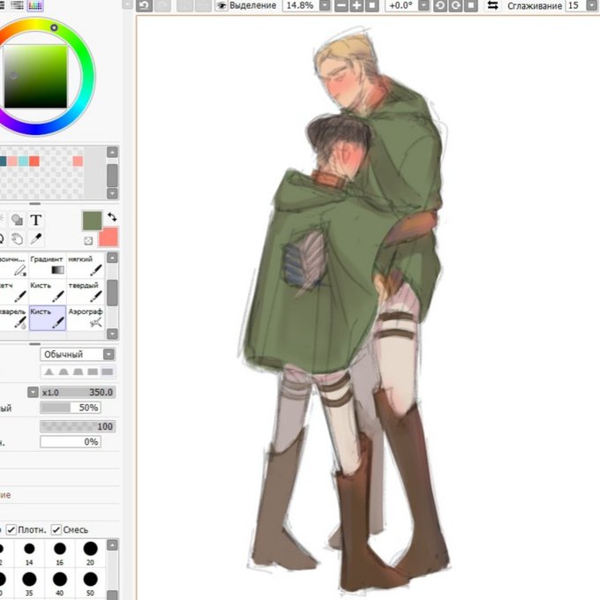Click the Undo arrow in top toolbar

pyautogui.click(x=144, y=5)
